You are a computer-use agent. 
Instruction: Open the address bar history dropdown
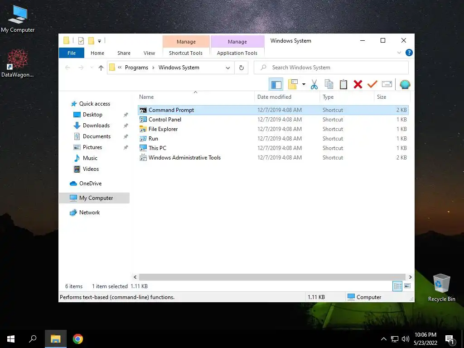point(228,68)
